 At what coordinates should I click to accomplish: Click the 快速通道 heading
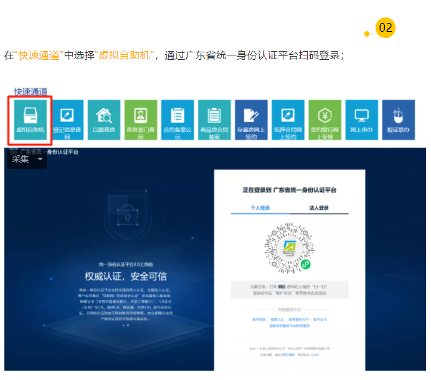coord(31,92)
